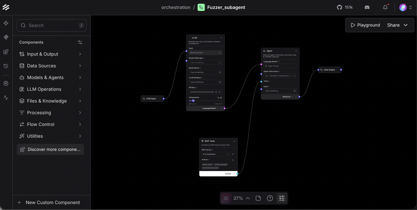Screen dimensions: 417x210
Task: Expand the Data Sources category
Action: tap(50, 66)
